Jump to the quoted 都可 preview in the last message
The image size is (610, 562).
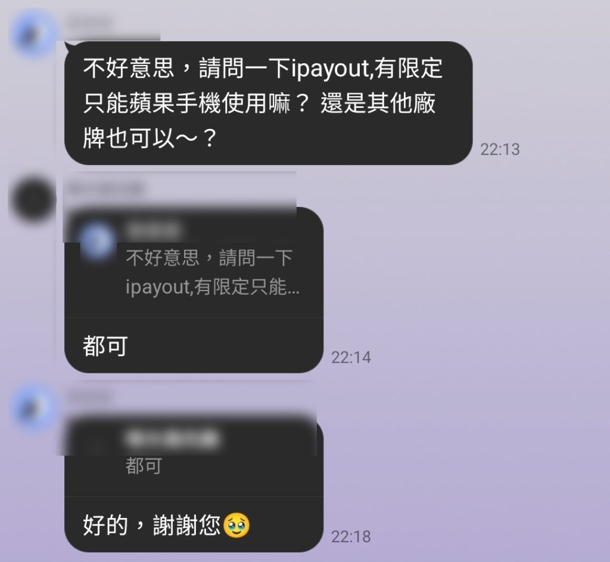click(144, 466)
